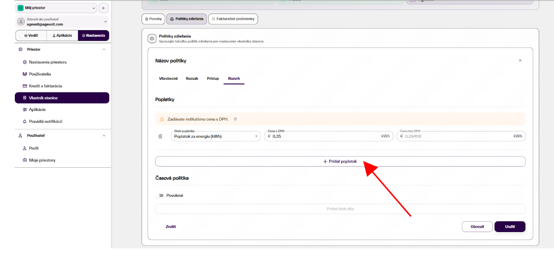554x262 pixels.
Task: Delete the energy fee row with trash icon
Action: click(x=160, y=137)
